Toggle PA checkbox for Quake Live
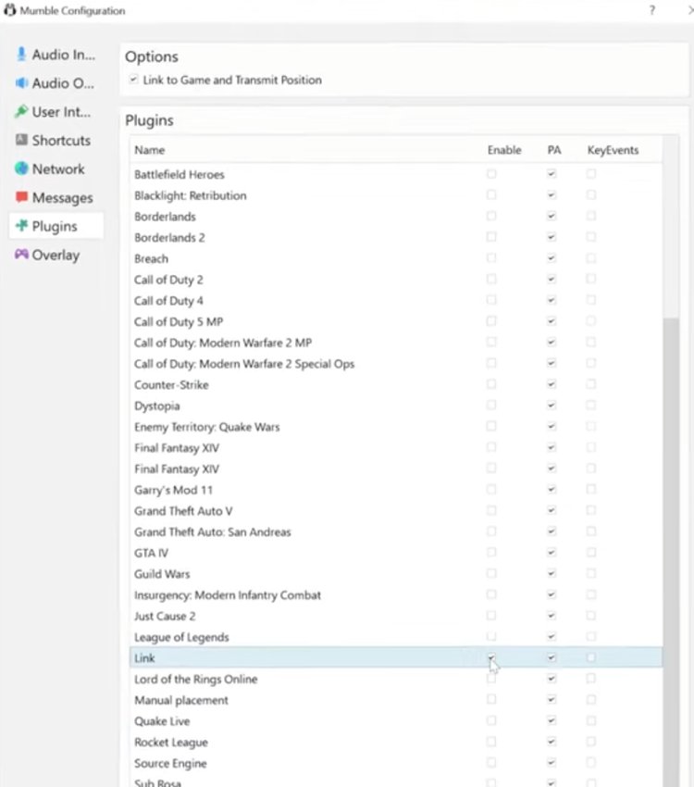The image size is (694, 787). point(551,720)
